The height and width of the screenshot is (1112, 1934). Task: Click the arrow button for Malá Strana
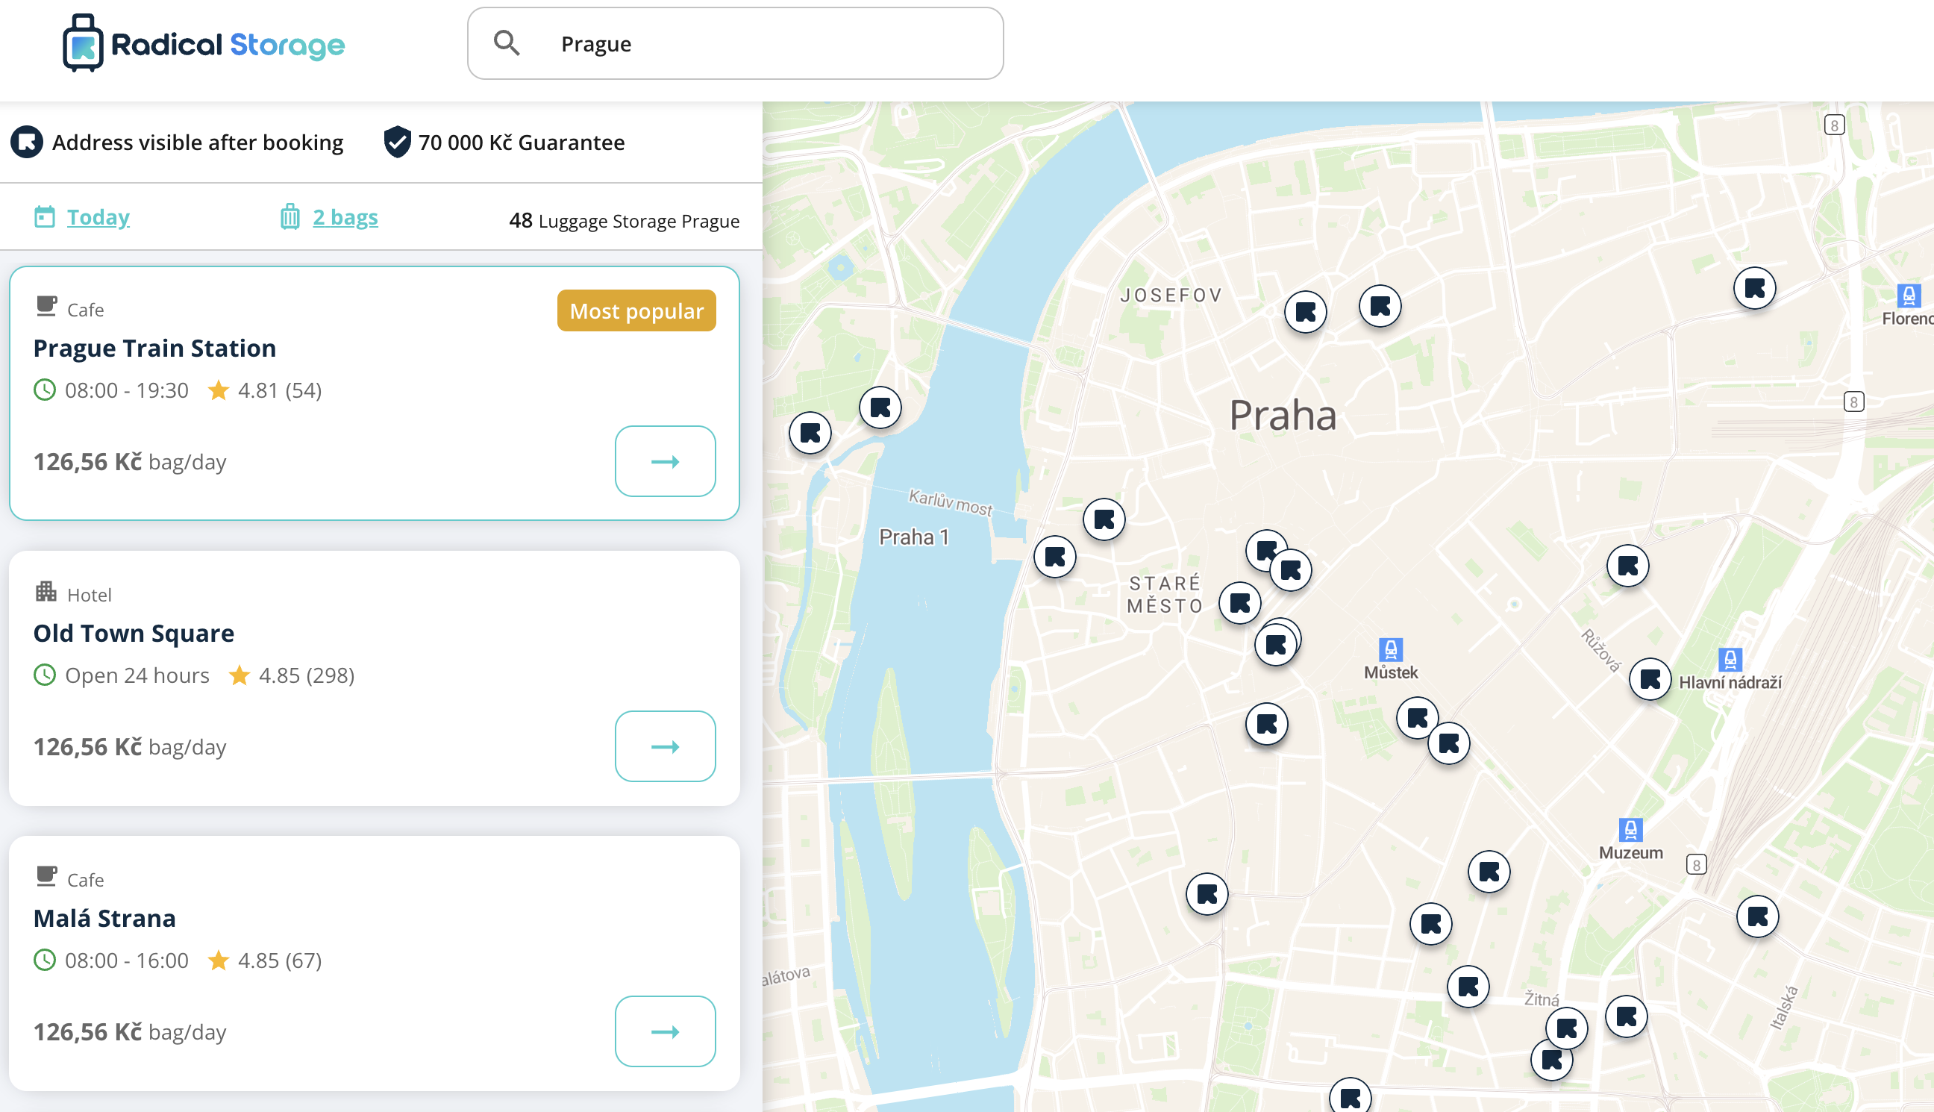(x=665, y=1031)
